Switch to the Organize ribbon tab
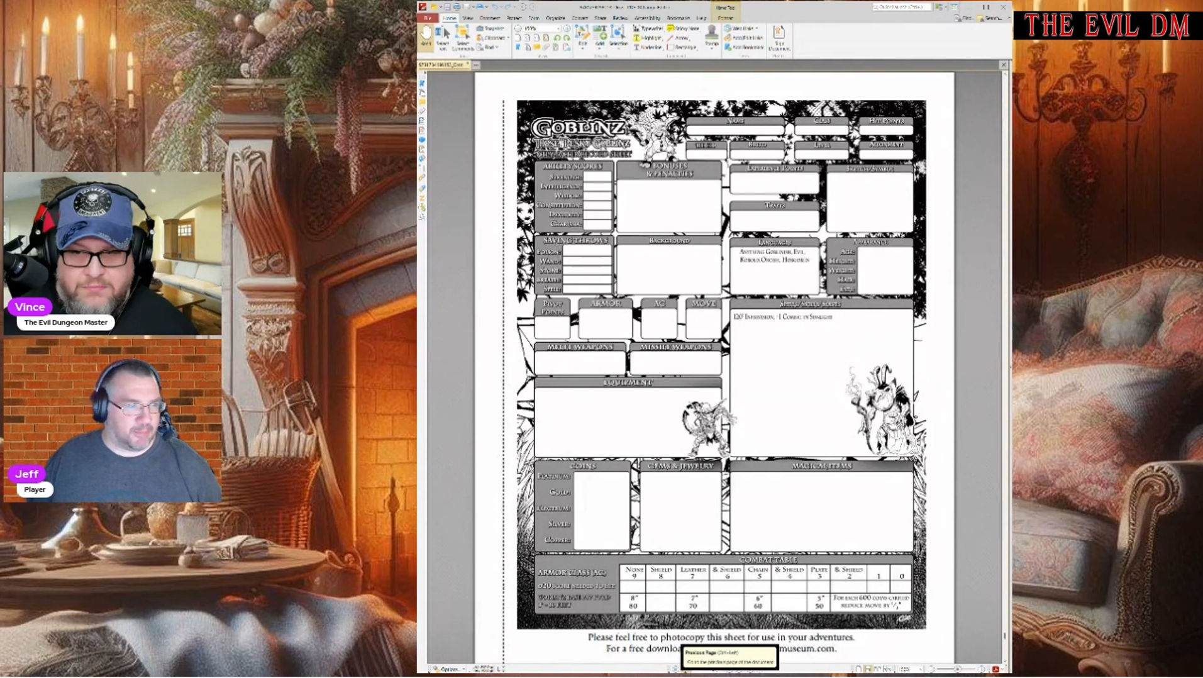 click(555, 18)
